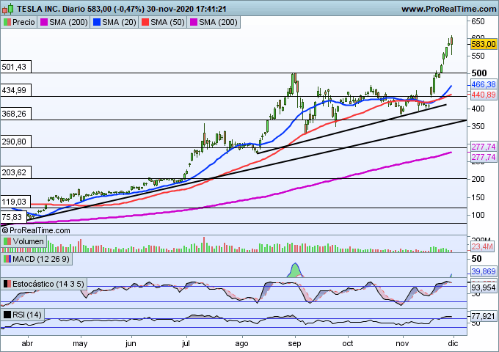Click the jul month label on time axis
Image resolution: width=499 pixels, height=352 pixels.
pos(186,343)
